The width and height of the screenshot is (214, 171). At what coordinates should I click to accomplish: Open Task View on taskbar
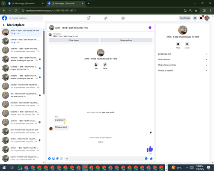click(12, 168)
